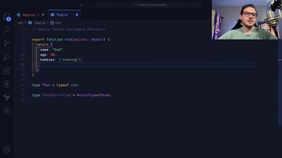Open the Accounts icon at the sidebar bottom
This screenshot has height=158, width=282.
click(x=7, y=149)
